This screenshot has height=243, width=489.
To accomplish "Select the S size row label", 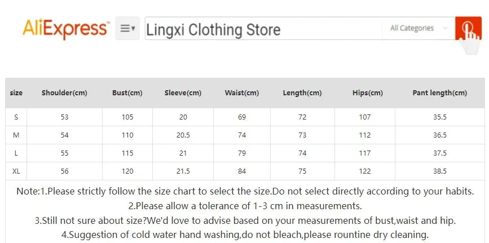I will (16, 117).
